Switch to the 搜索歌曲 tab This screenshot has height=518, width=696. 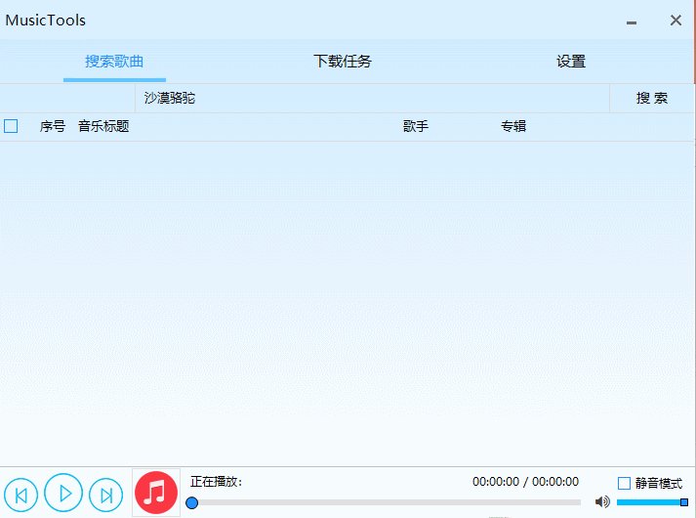point(114,62)
